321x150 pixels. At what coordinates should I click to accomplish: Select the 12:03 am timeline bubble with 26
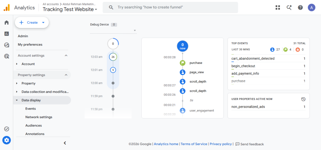pyautogui.click(x=113, y=57)
